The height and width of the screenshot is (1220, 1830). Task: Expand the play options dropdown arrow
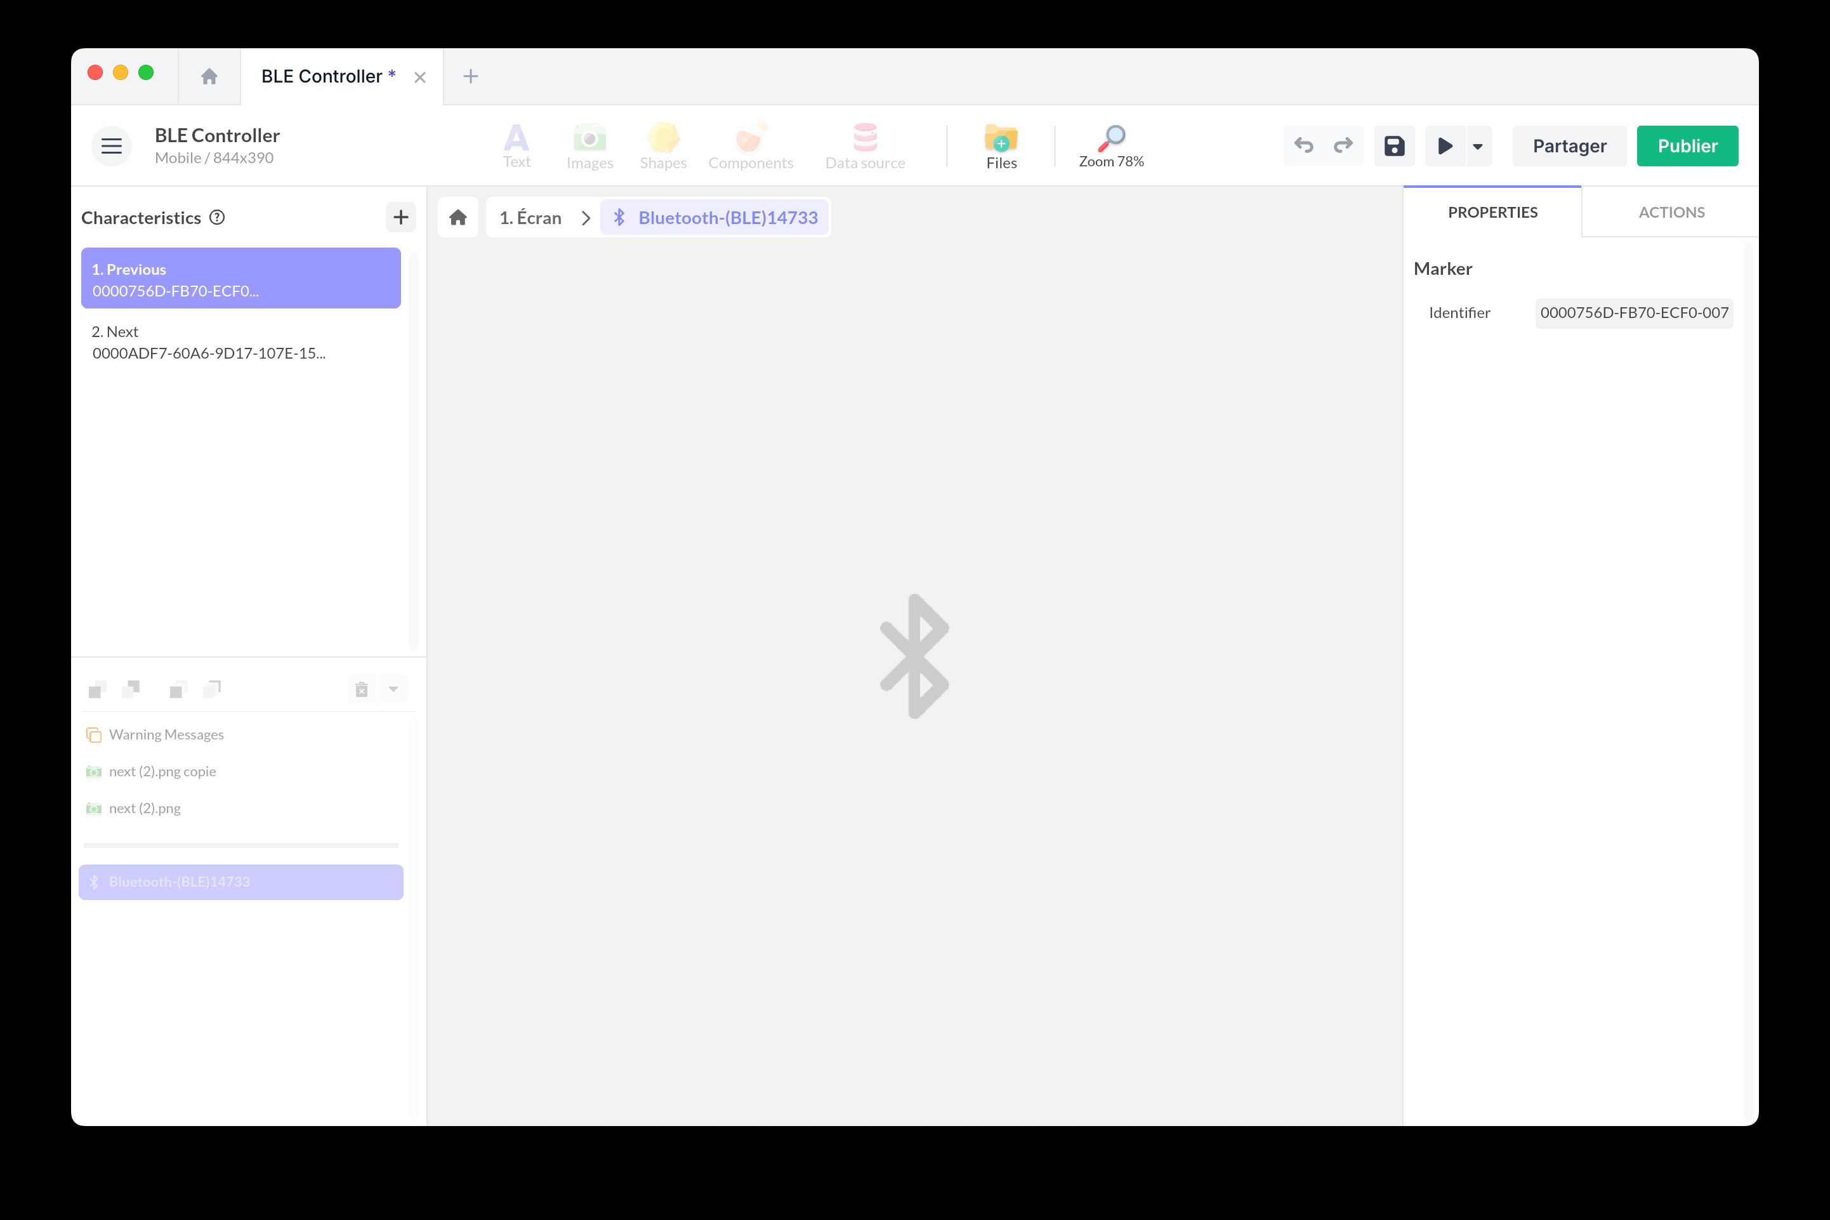[1478, 145]
